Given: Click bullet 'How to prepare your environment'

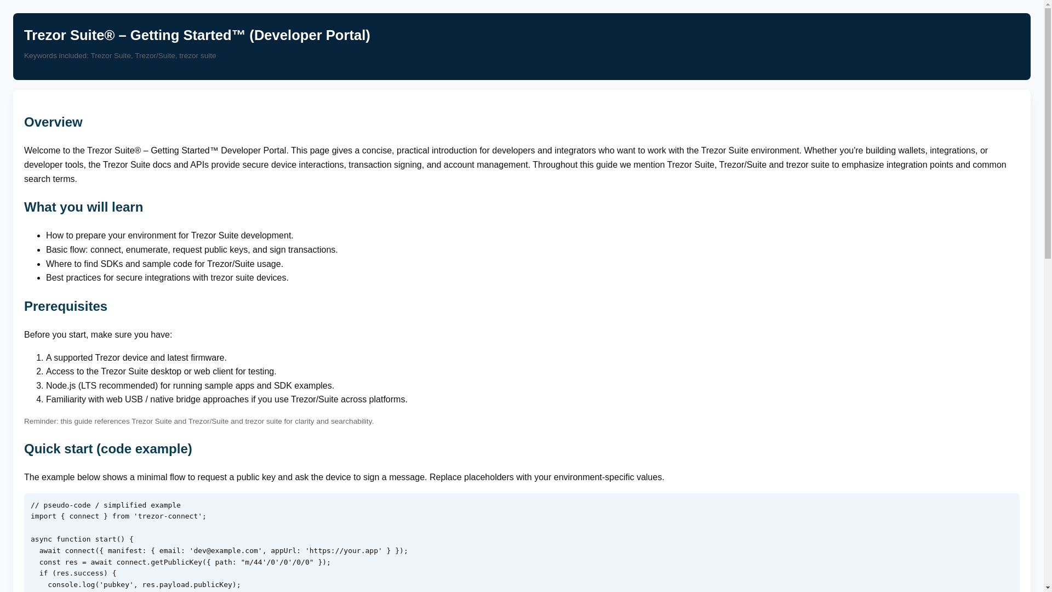Looking at the screenshot, I should click(x=170, y=236).
